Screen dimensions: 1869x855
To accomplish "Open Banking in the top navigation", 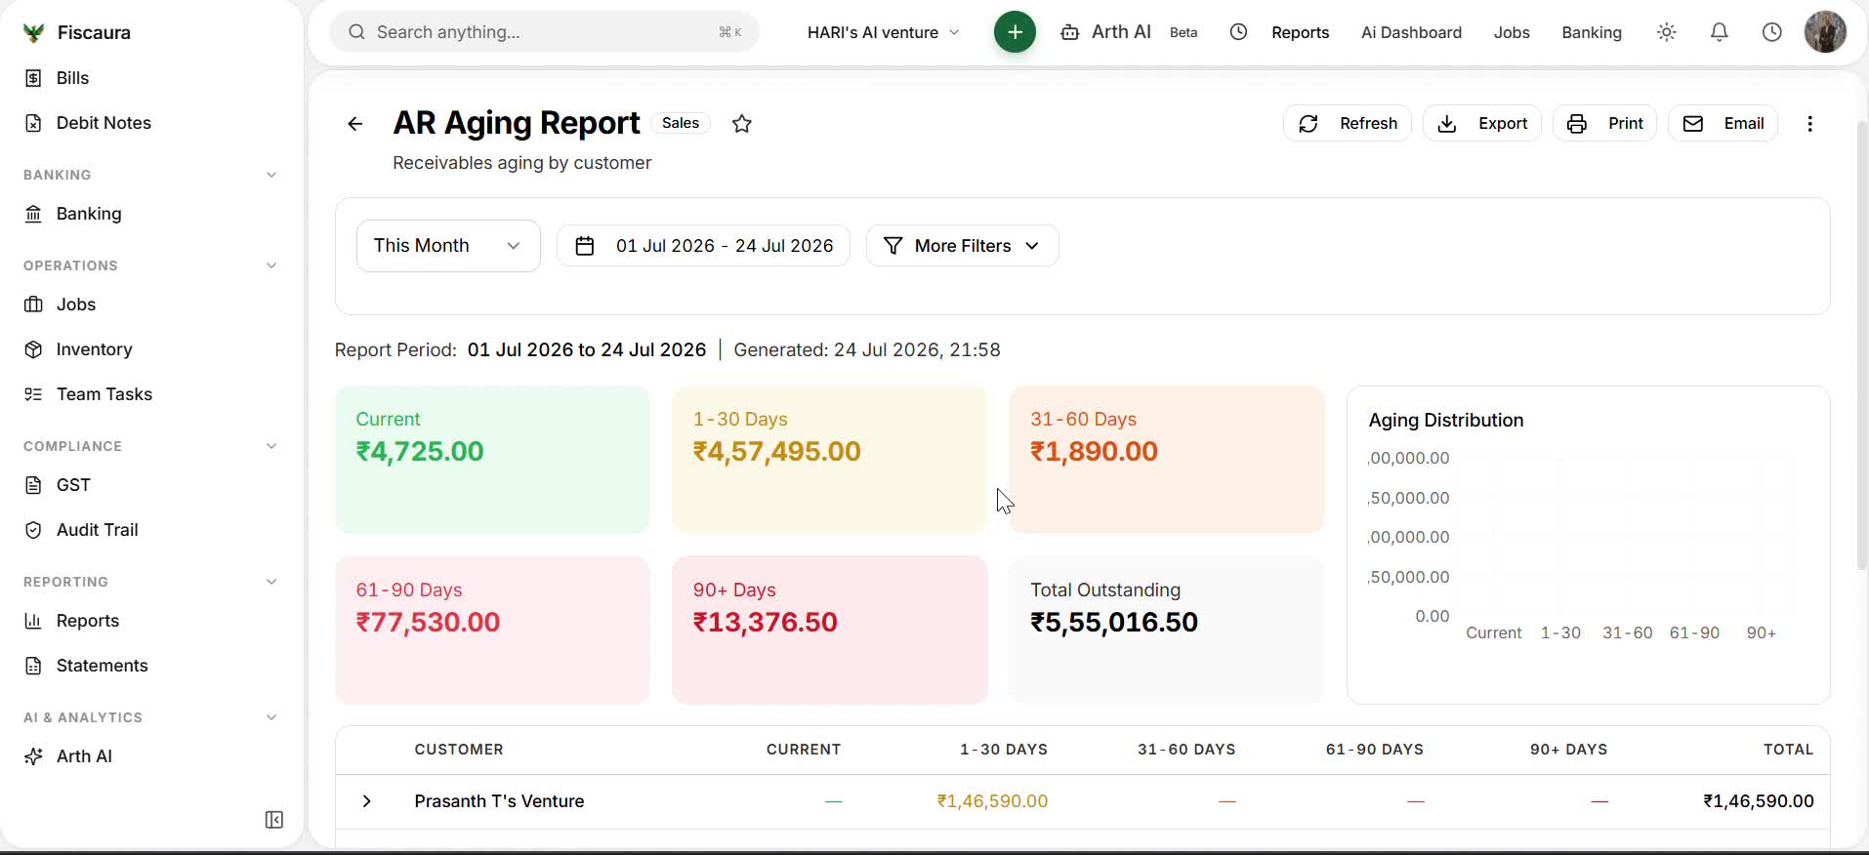I will 1591,32.
